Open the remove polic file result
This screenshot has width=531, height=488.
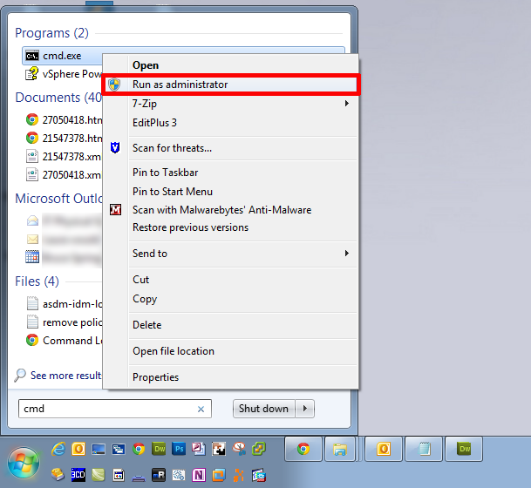click(64, 322)
